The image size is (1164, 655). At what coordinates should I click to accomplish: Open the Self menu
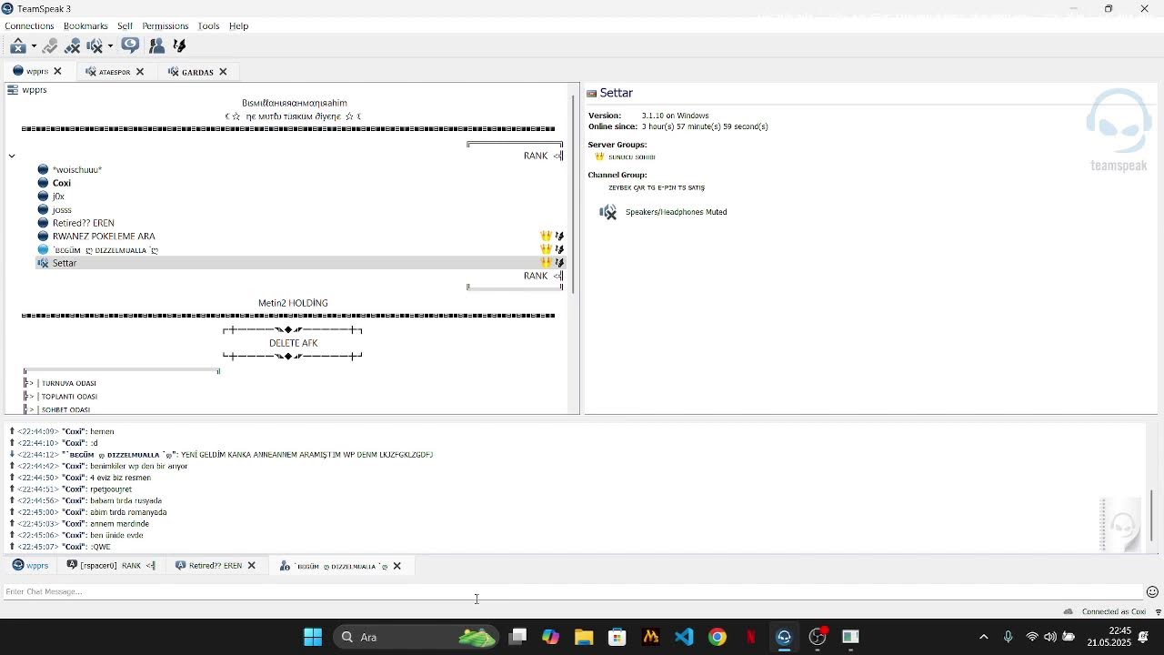(x=125, y=26)
